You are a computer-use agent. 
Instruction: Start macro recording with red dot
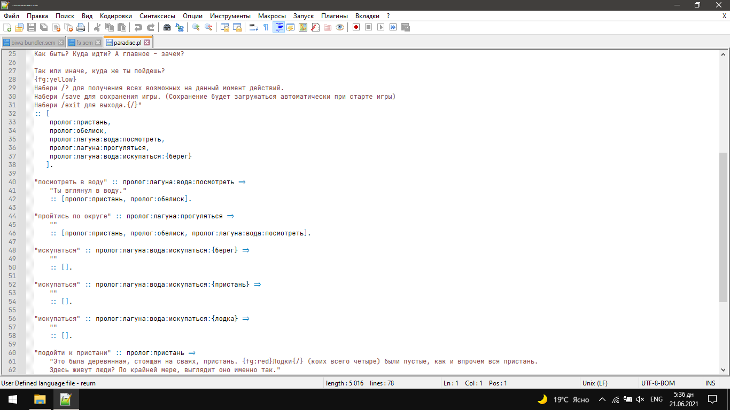(x=356, y=27)
